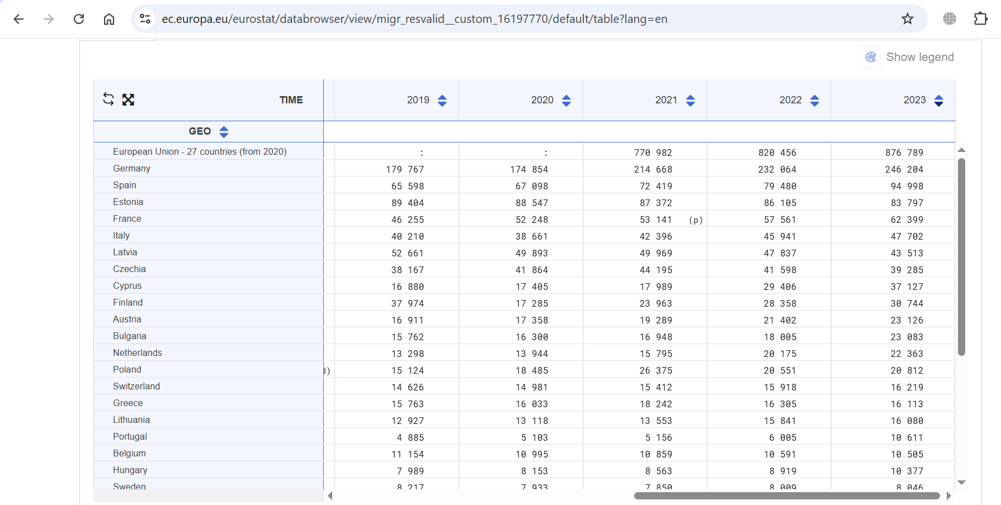Select the Italy row label
The width and height of the screenshot is (1001, 505).
pyautogui.click(x=121, y=235)
